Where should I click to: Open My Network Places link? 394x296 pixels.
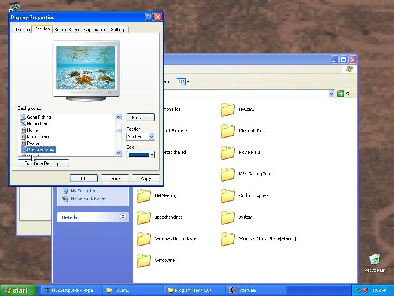pyautogui.click(x=88, y=198)
